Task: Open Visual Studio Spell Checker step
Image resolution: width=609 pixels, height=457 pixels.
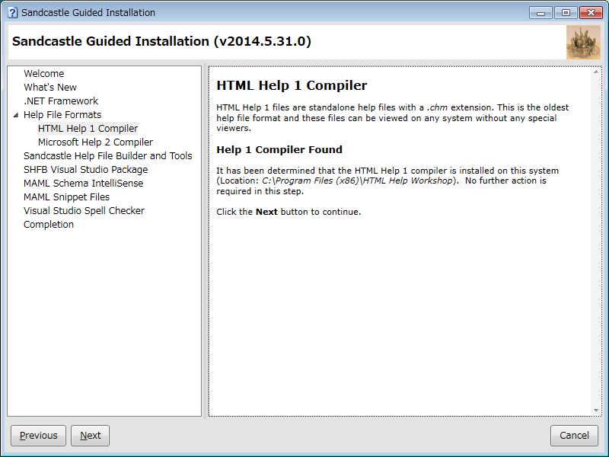Action: [84, 211]
